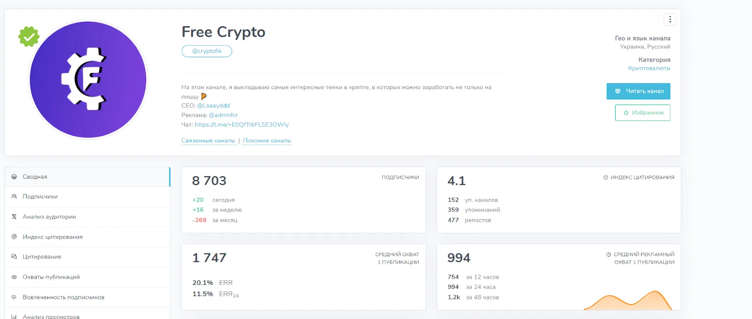The image size is (752, 319).
Task: Open the @admnfcr advertising contact link
Action: click(223, 115)
